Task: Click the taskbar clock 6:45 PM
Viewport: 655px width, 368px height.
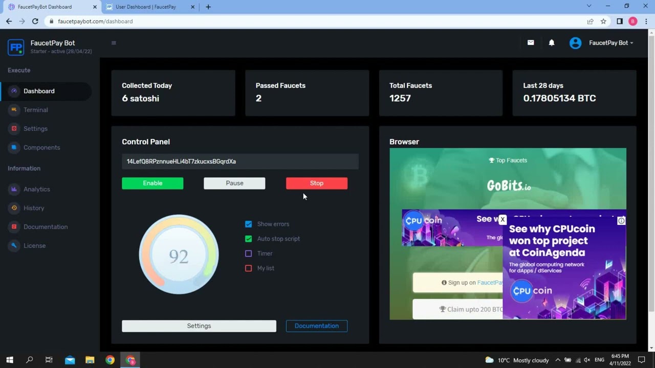Action: click(620, 360)
